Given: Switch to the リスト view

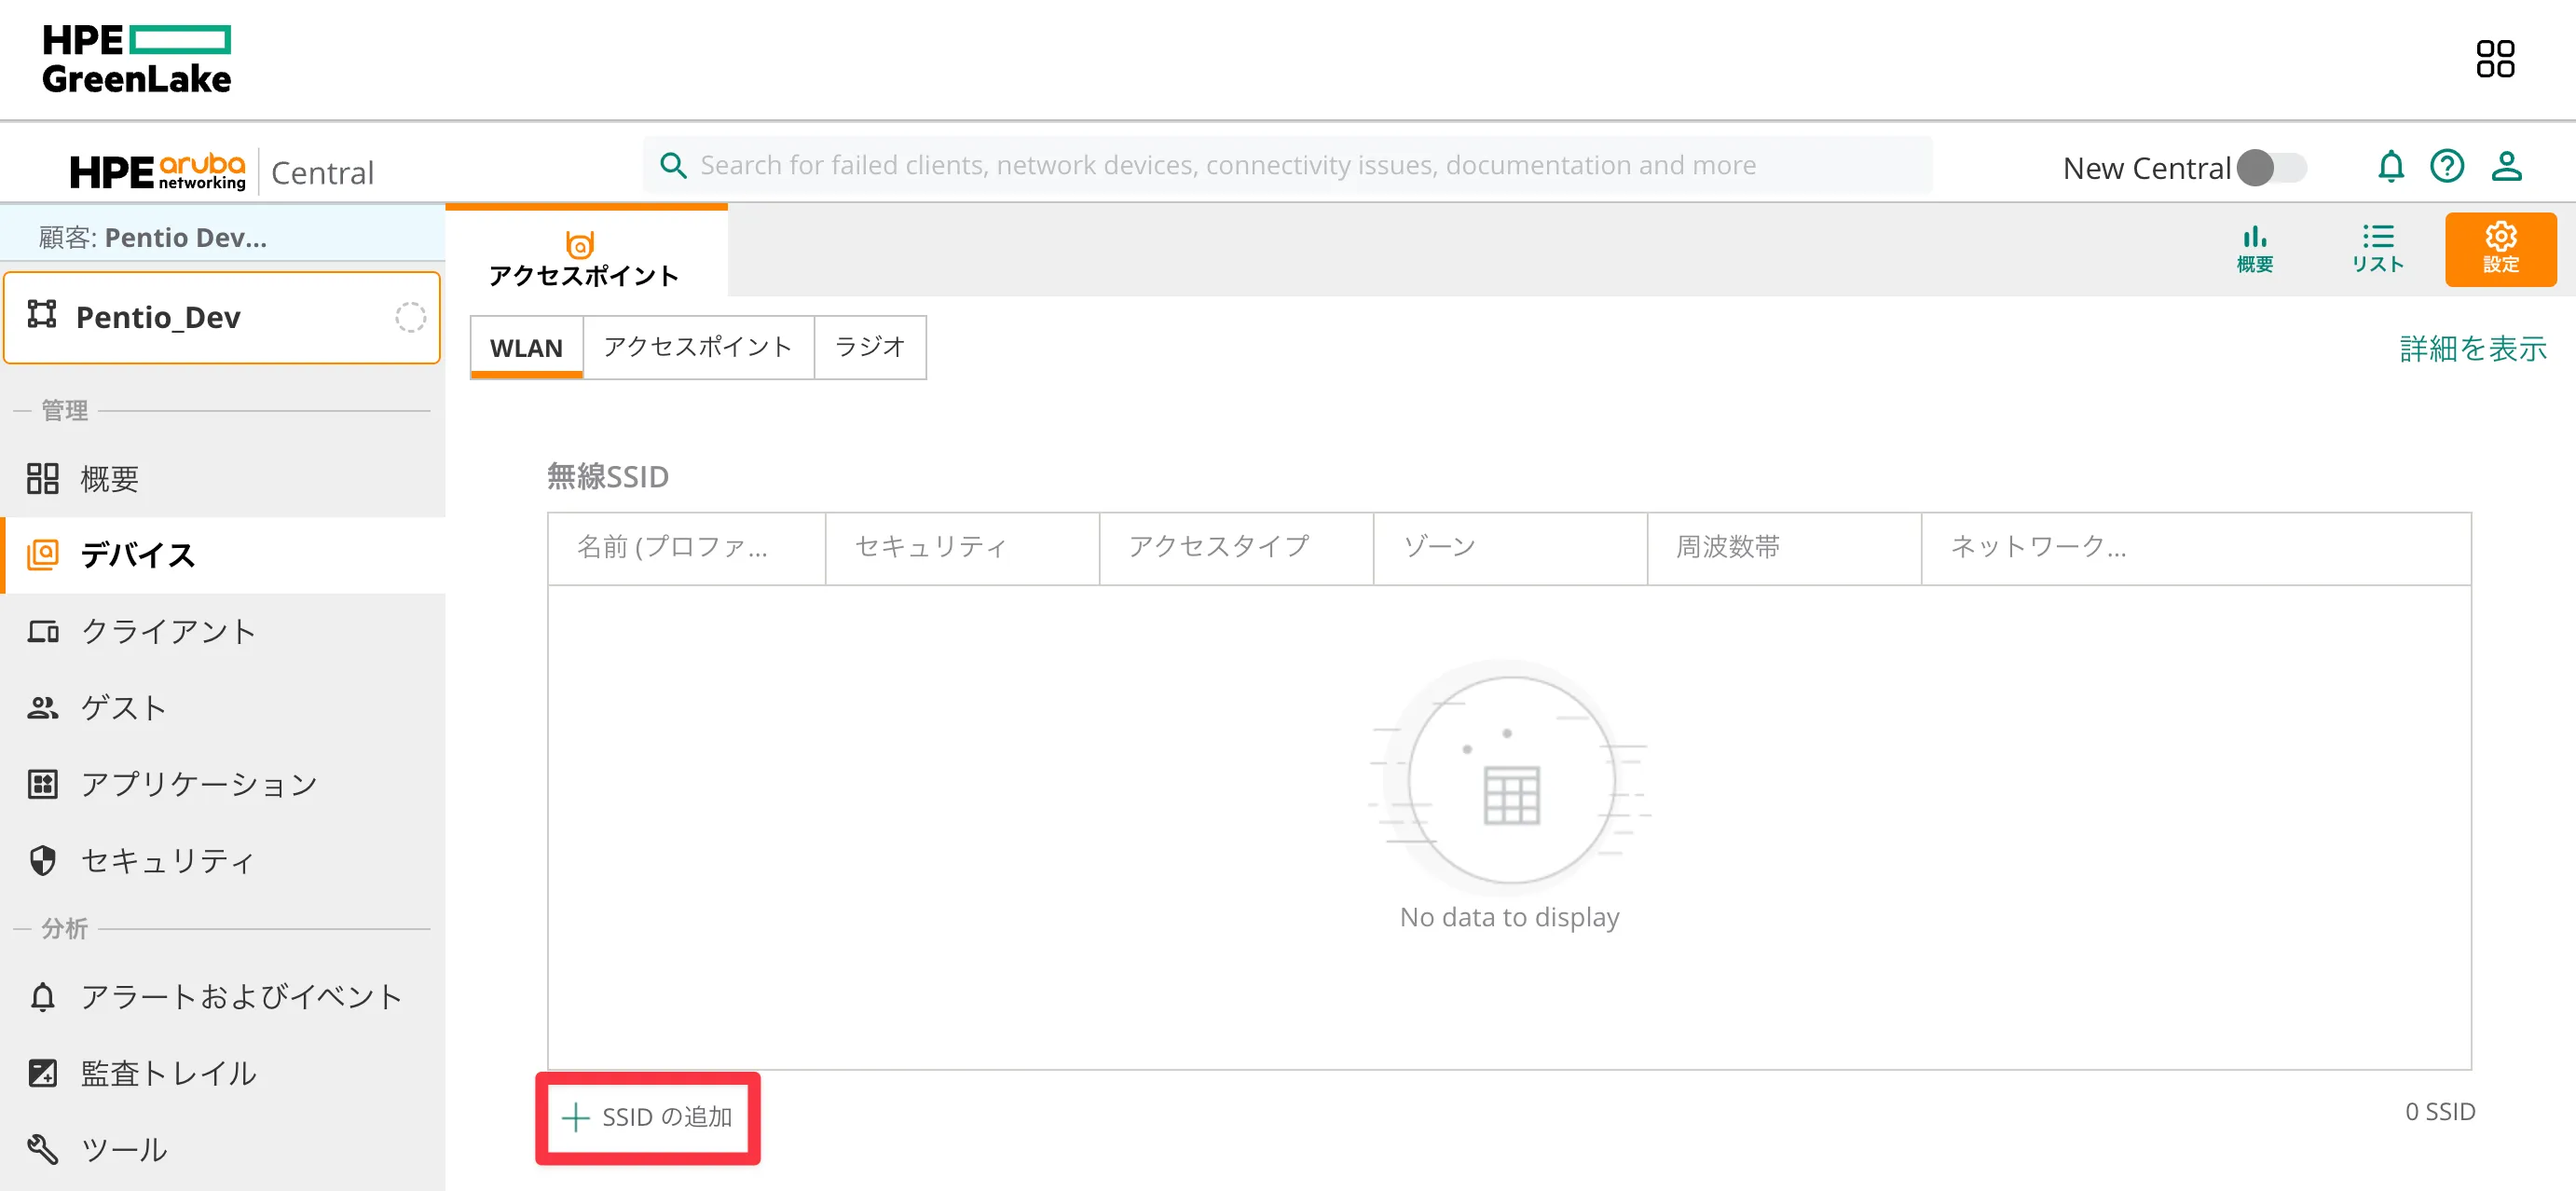Looking at the screenshot, I should click(2378, 248).
